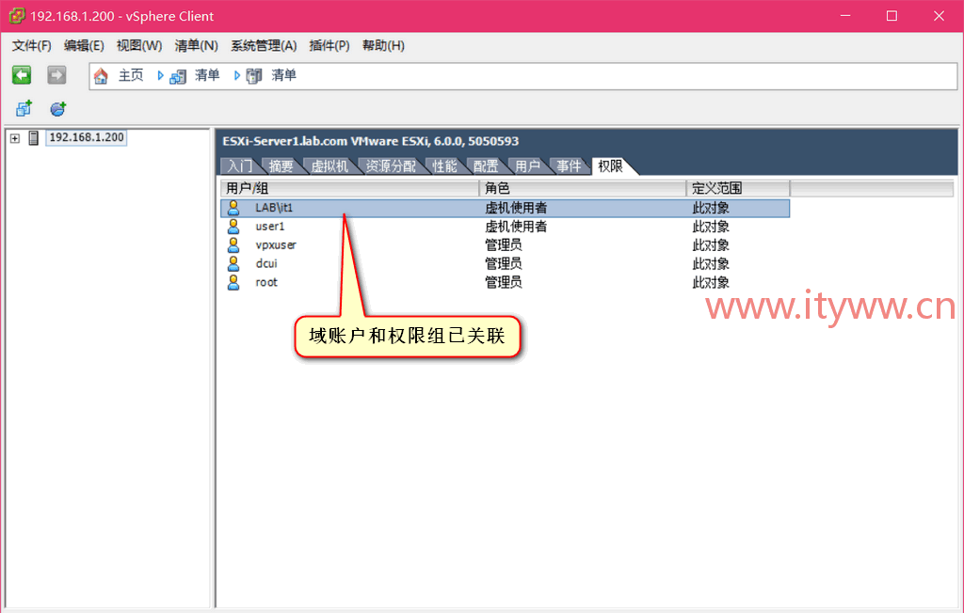This screenshot has width=964, height=613.
Task: Click the host icon beside 192.168.1.200
Action: coord(34,137)
